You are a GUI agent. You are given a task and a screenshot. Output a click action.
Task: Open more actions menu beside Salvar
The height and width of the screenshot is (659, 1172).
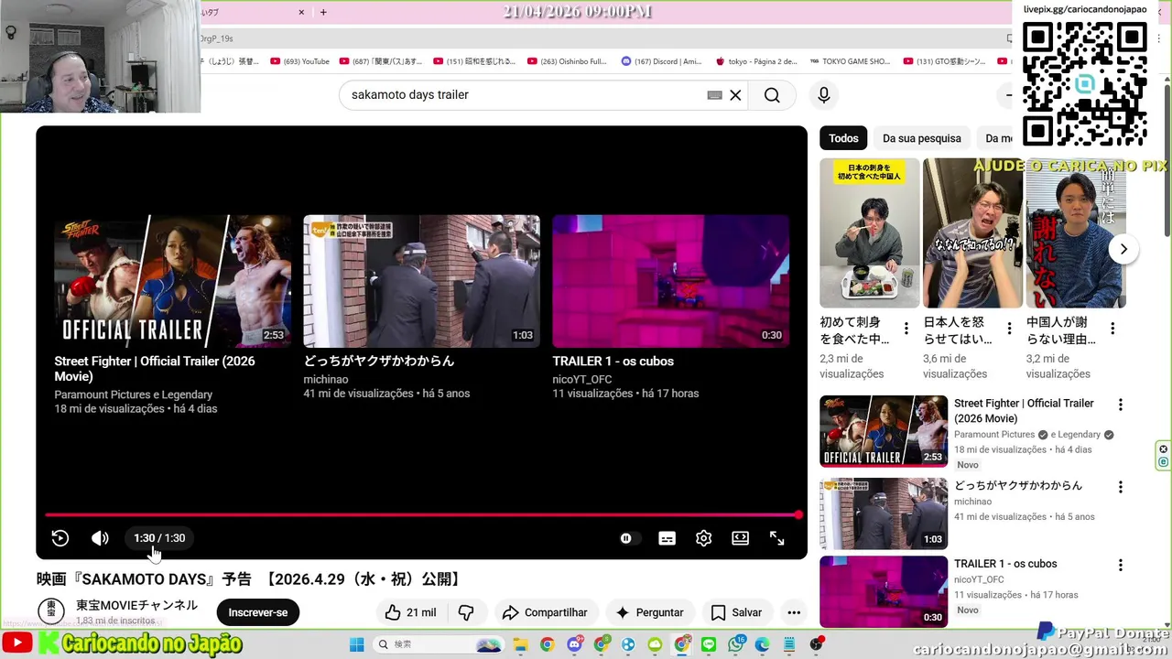tap(794, 612)
